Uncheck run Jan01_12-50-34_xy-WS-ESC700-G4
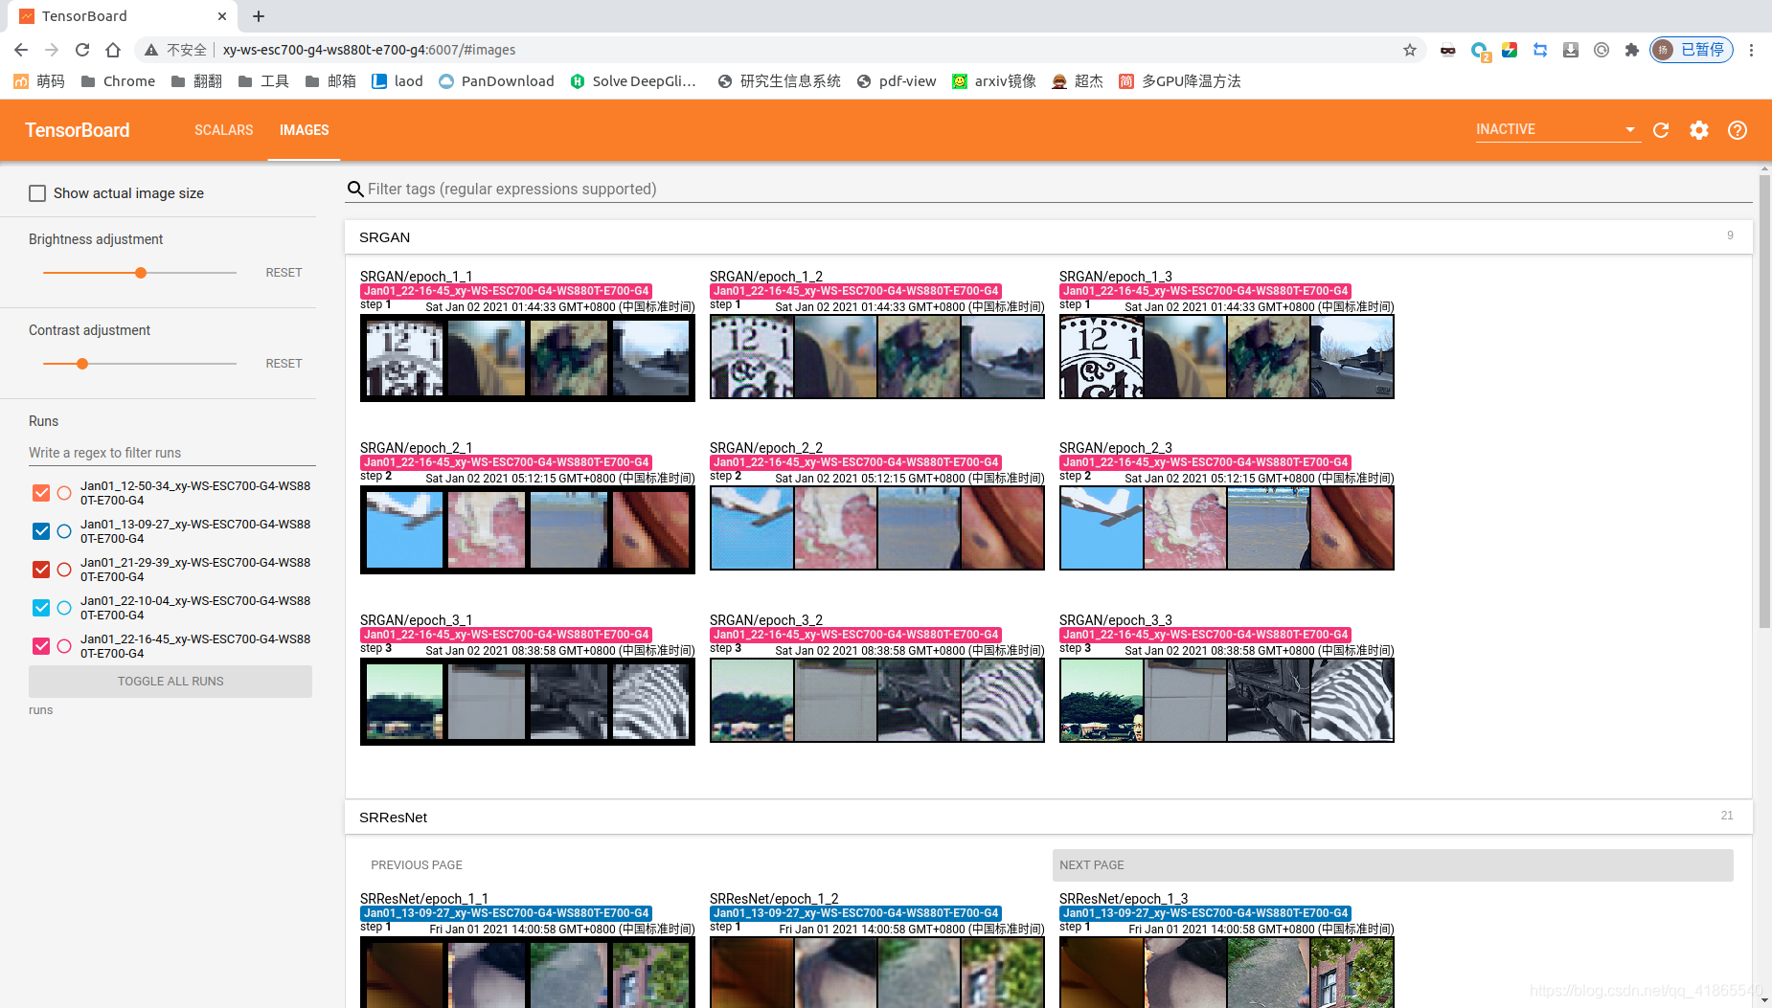 [41, 492]
